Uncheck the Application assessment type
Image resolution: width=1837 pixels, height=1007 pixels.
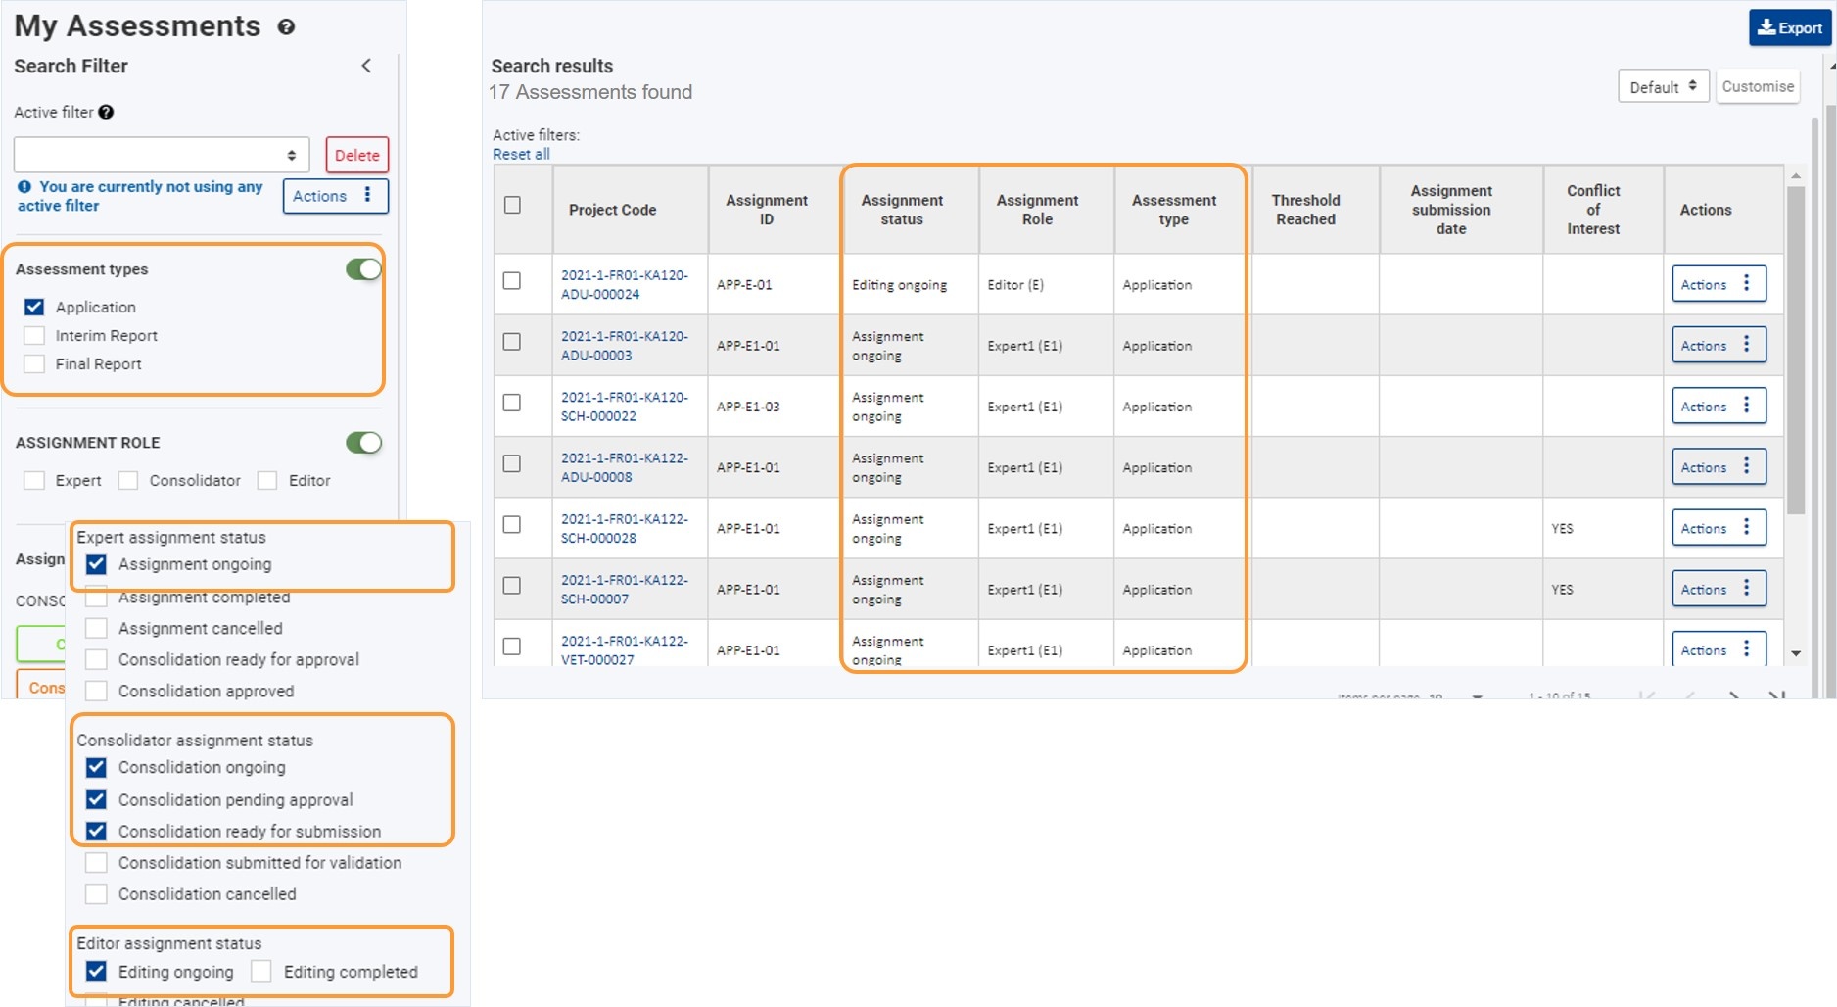[x=34, y=307]
